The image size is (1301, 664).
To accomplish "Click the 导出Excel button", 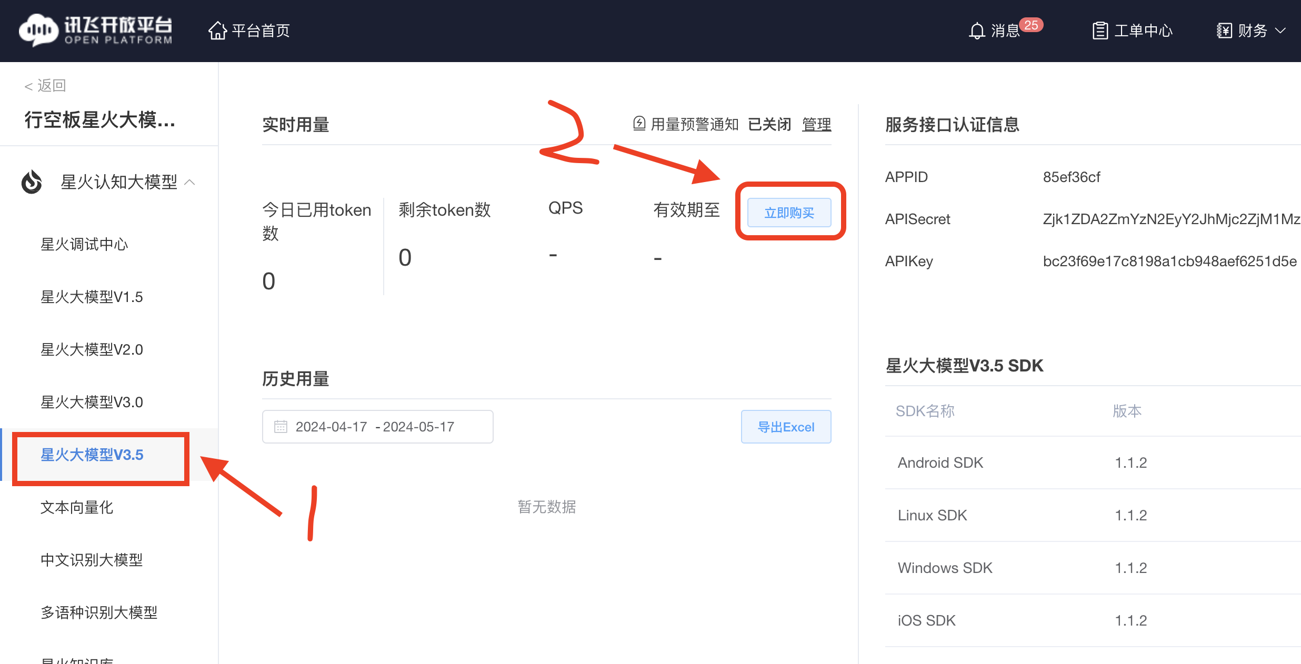I will [786, 427].
